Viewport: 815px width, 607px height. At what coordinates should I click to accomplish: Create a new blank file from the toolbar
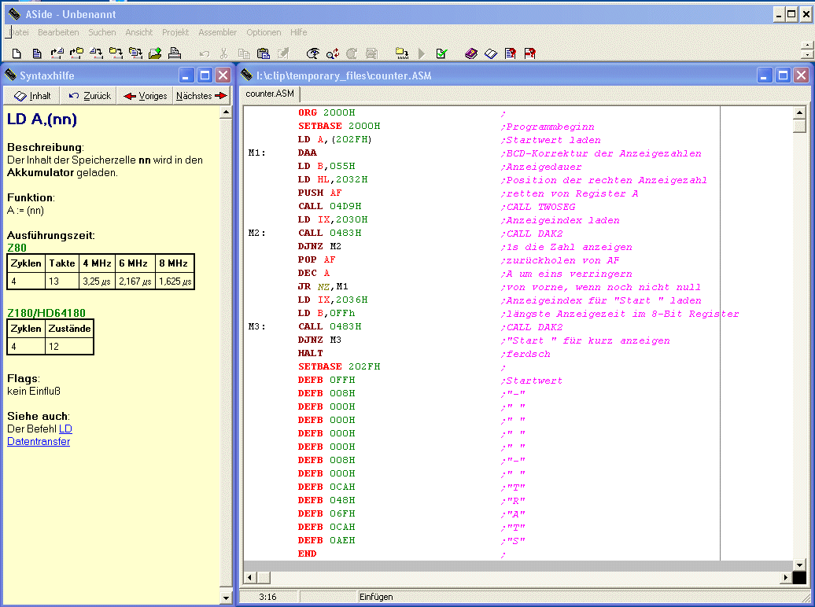point(17,53)
